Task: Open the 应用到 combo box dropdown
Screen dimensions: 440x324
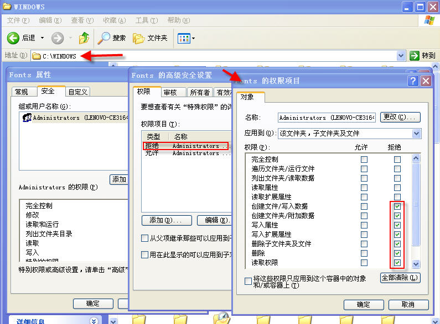Action: [x=416, y=134]
